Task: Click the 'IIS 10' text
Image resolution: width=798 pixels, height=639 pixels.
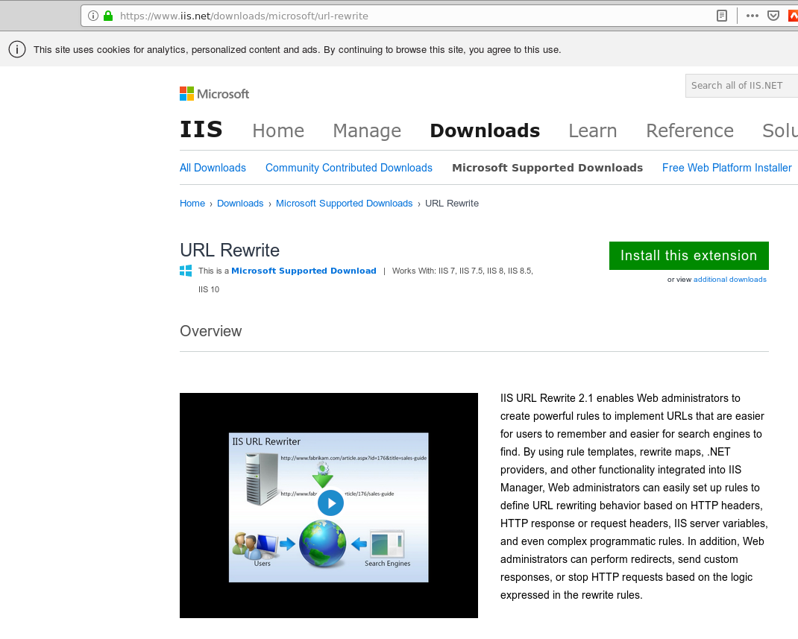Action: (209, 289)
